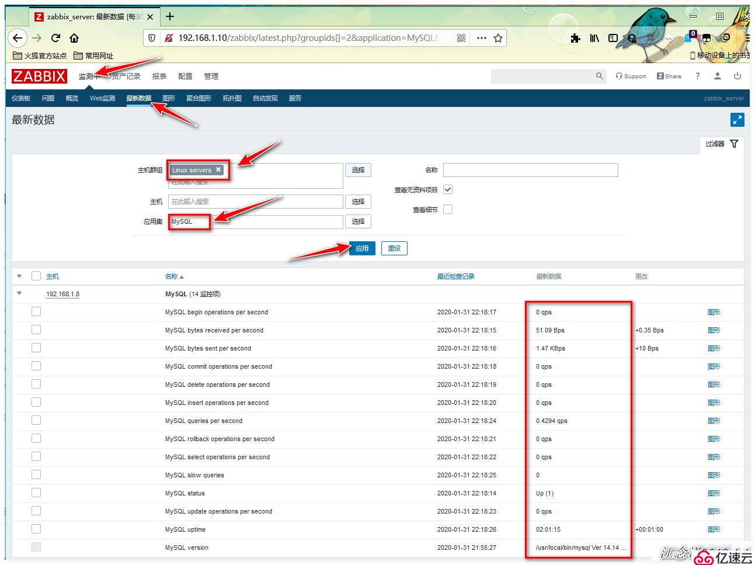This screenshot has width=755, height=565.
Task: Click the 重设 reset button
Action: (394, 248)
